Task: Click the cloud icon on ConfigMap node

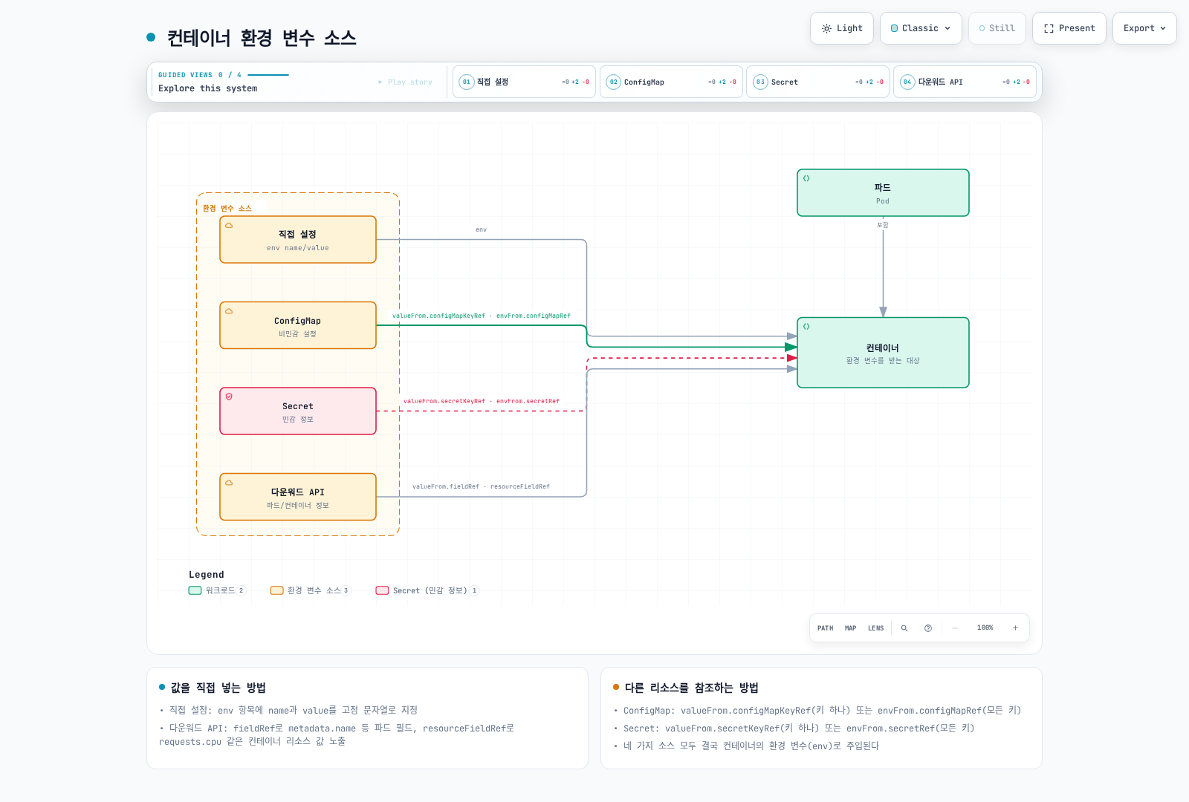Action: click(x=229, y=311)
